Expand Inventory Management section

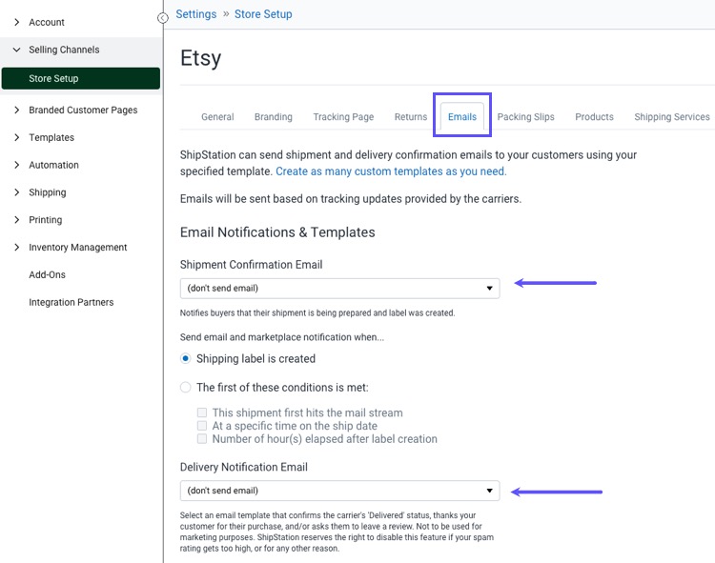point(17,248)
